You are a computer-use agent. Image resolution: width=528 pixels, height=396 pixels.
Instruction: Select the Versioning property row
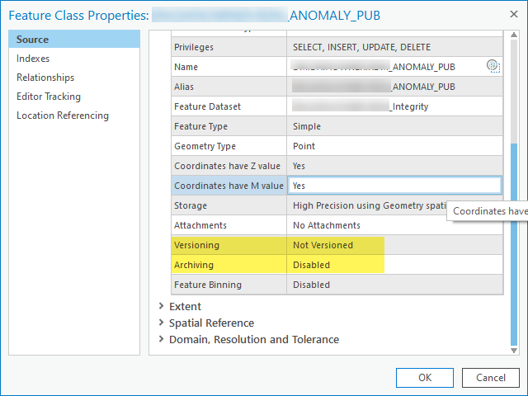pyautogui.click(x=229, y=245)
